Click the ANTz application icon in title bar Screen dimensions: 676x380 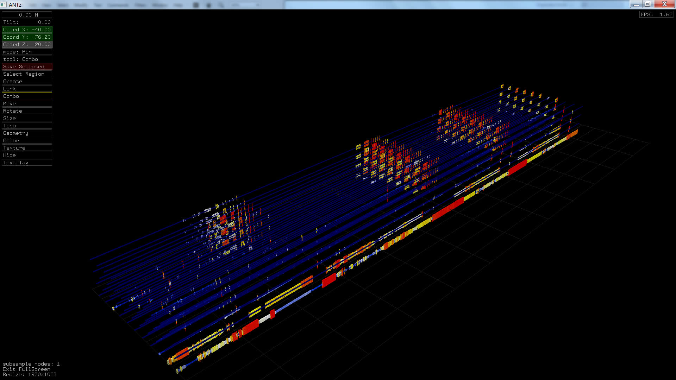click(x=4, y=5)
